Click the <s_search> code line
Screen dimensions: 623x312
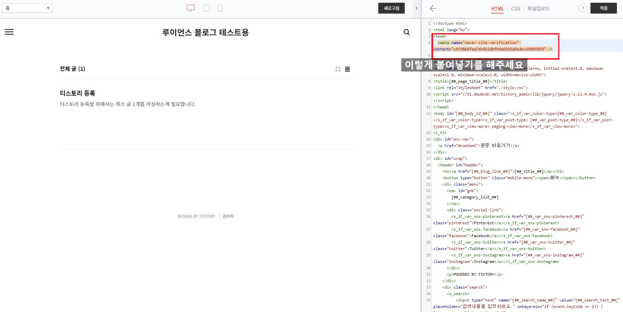(458, 294)
